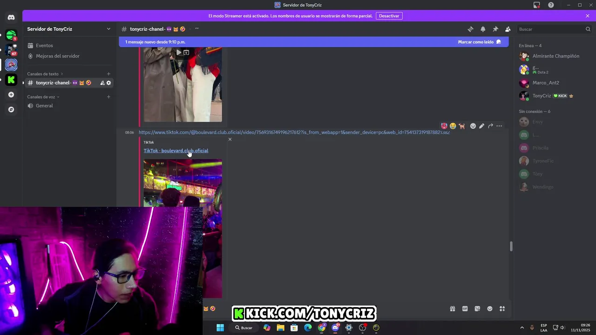Viewport: 596px width, 335px height.
Task: React with dog emoji on message
Action: click(461, 126)
